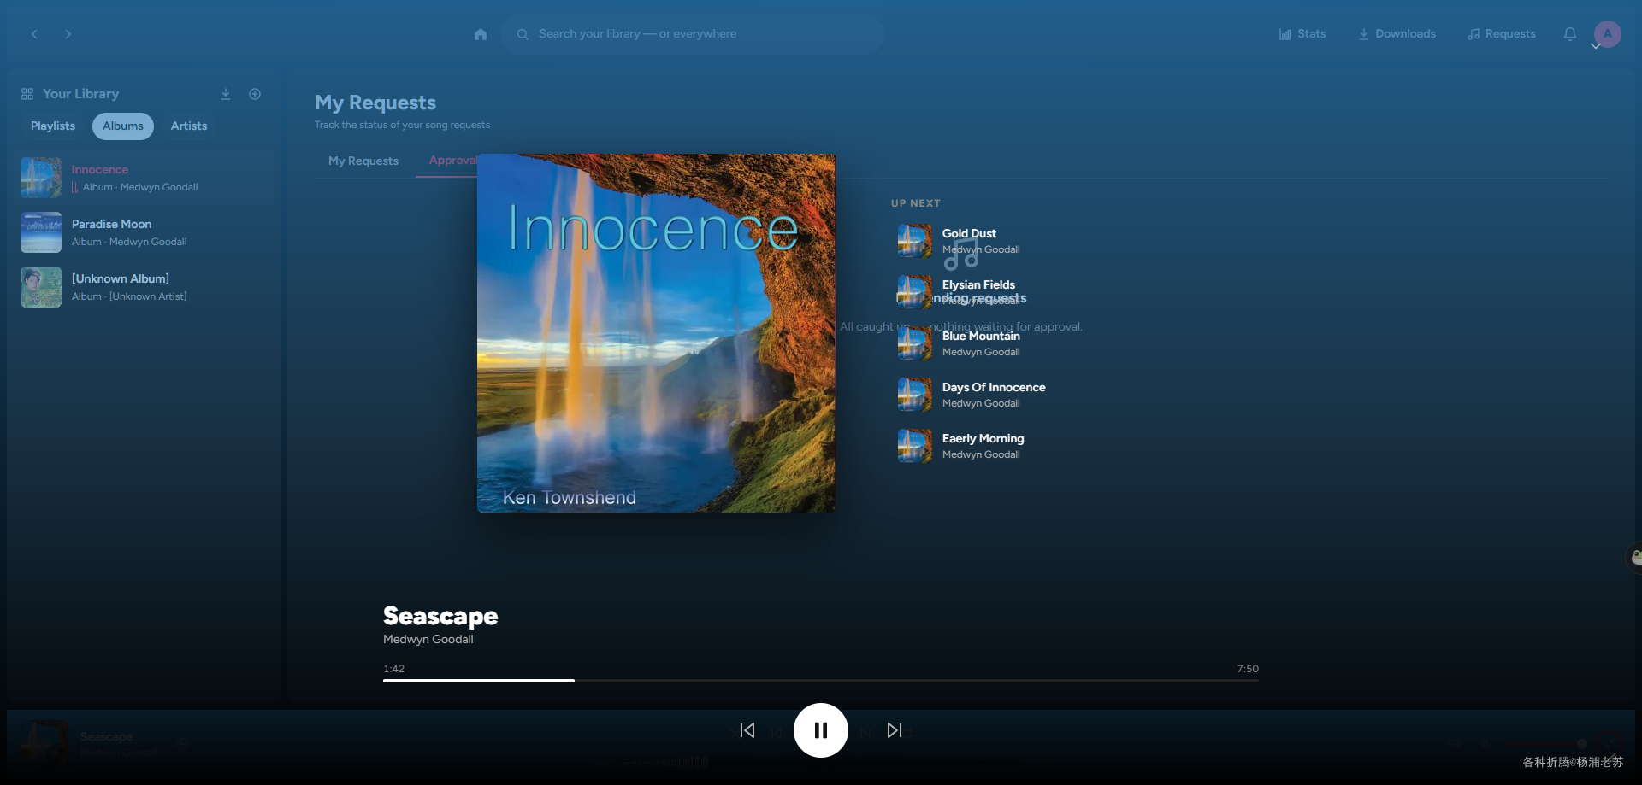Screen dimensions: 1642x785
Task: Go forward with the right arrow
Action: coord(68,34)
